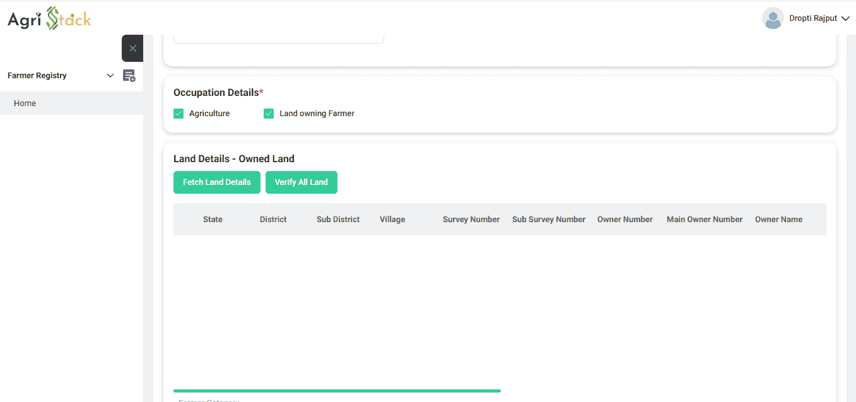Select Home in the sidebar
Image resolution: width=856 pixels, height=402 pixels.
click(25, 103)
